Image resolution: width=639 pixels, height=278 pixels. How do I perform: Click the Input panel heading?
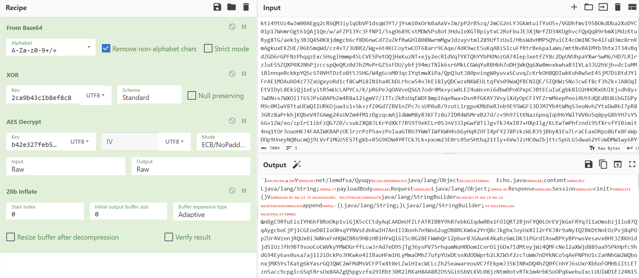(272, 8)
